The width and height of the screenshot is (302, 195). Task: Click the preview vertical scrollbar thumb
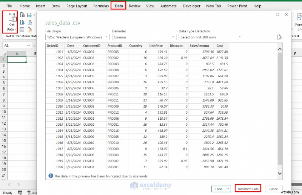pos(280,108)
